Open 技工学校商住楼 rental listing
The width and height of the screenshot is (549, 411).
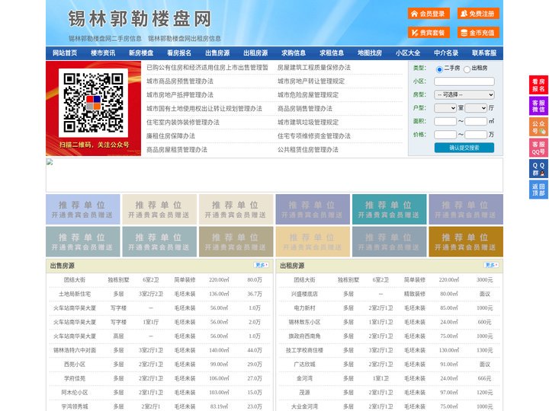(304, 350)
